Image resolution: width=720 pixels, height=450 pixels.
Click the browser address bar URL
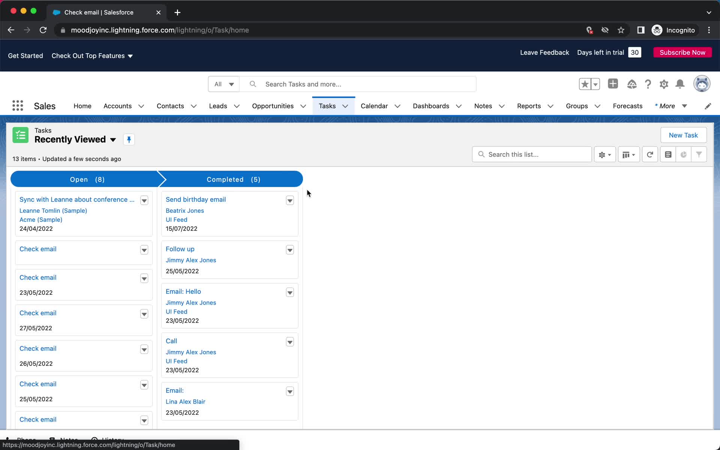tap(160, 30)
